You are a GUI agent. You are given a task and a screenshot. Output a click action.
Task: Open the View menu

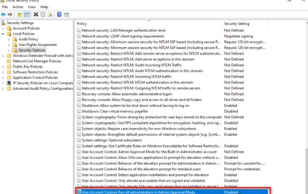(x=32, y=7)
